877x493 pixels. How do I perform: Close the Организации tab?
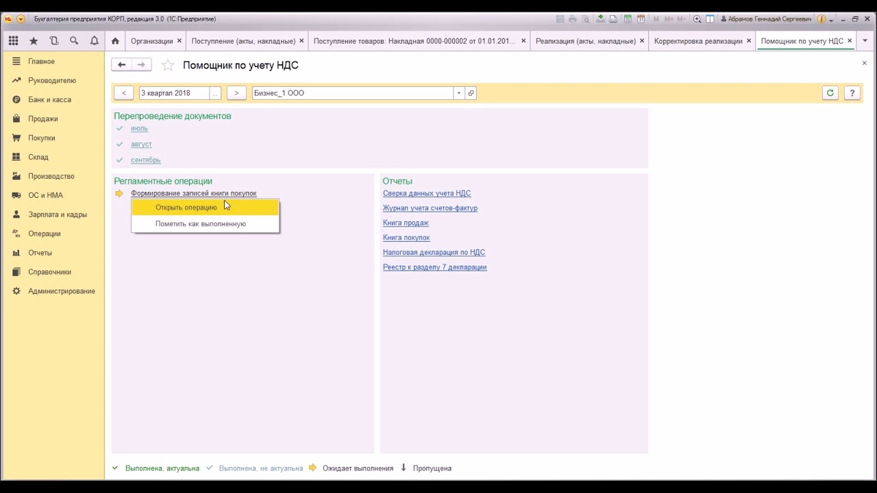pos(180,41)
